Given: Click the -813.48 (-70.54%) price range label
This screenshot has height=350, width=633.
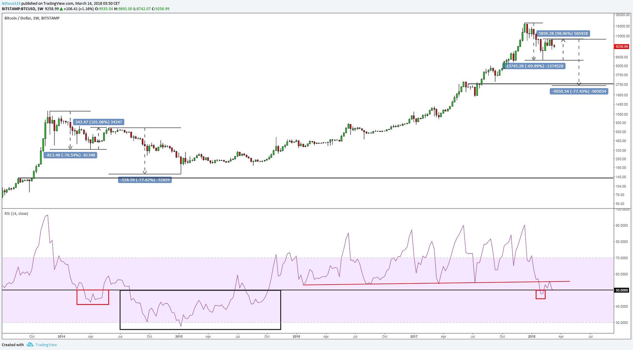Looking at the screenshot, I should [70, 155].
